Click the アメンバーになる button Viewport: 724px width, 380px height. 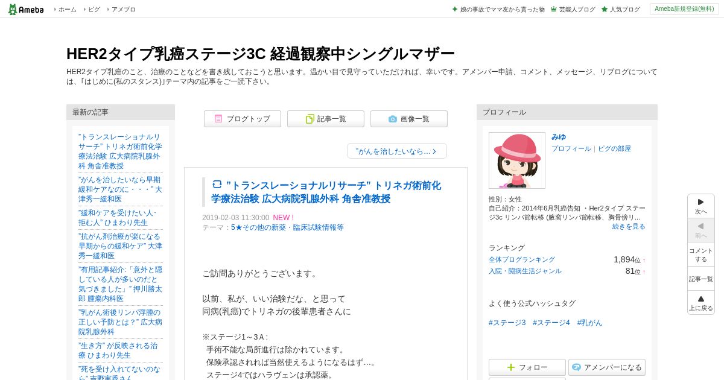607,367
